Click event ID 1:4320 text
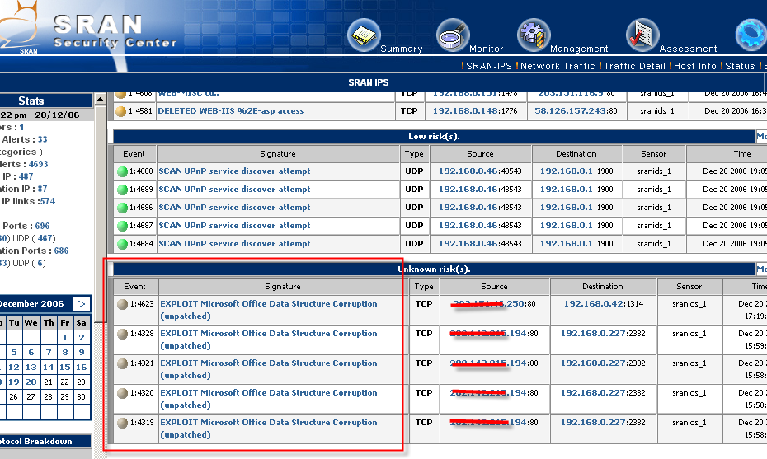Image resolution: width=767 pixels, height=459 pixels. [x=142, y=392]
